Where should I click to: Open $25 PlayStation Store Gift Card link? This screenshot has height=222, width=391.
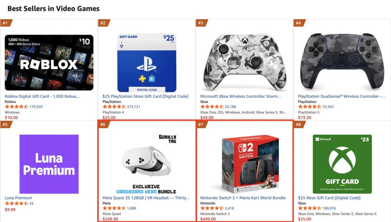(145, 96)
